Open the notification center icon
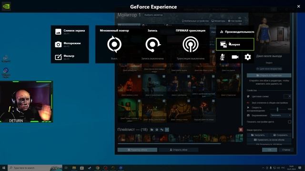 pyautogui.click(x=300, y=168)
